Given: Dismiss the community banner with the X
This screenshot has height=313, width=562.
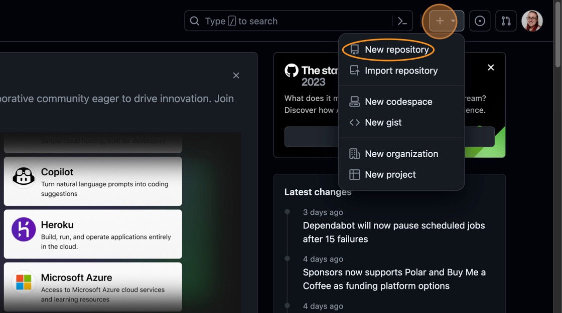Looking at the screenshot, I should pos(236,75).
